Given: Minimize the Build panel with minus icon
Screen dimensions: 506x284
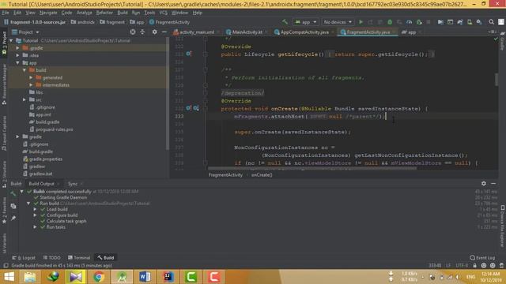Looking at the screenshot, I should pyautogui.click(x=493, y=183).
